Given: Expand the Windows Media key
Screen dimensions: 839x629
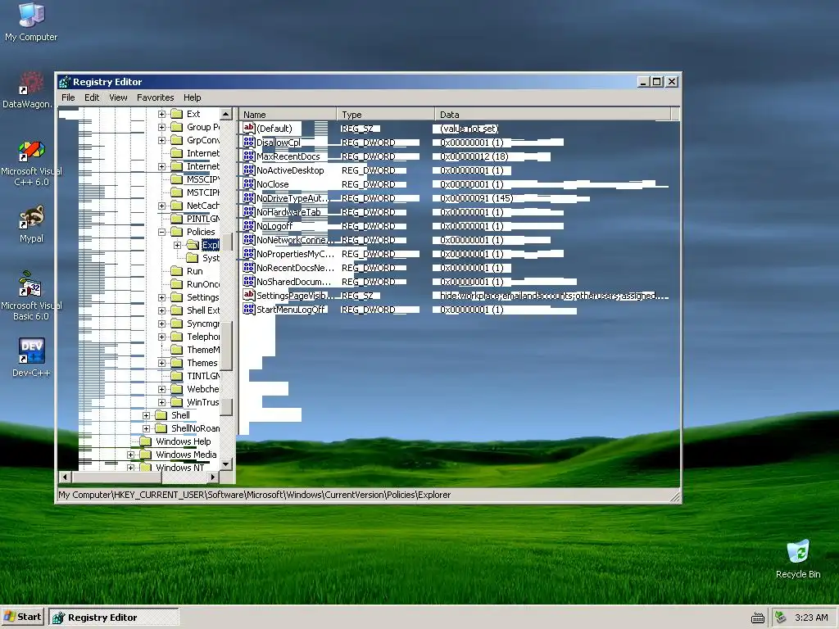Looking at the screenshot, I should (x=130, y=455).
